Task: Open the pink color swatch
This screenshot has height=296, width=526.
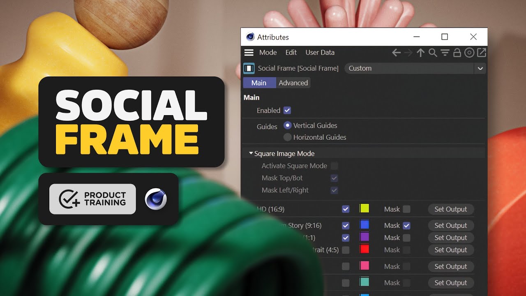Action: tap(365, 266)
